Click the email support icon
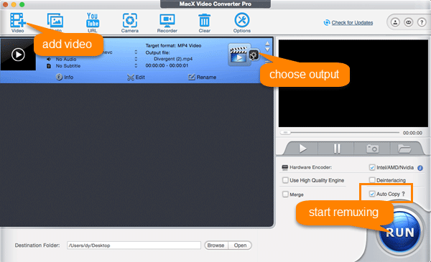 pos(409,22)
